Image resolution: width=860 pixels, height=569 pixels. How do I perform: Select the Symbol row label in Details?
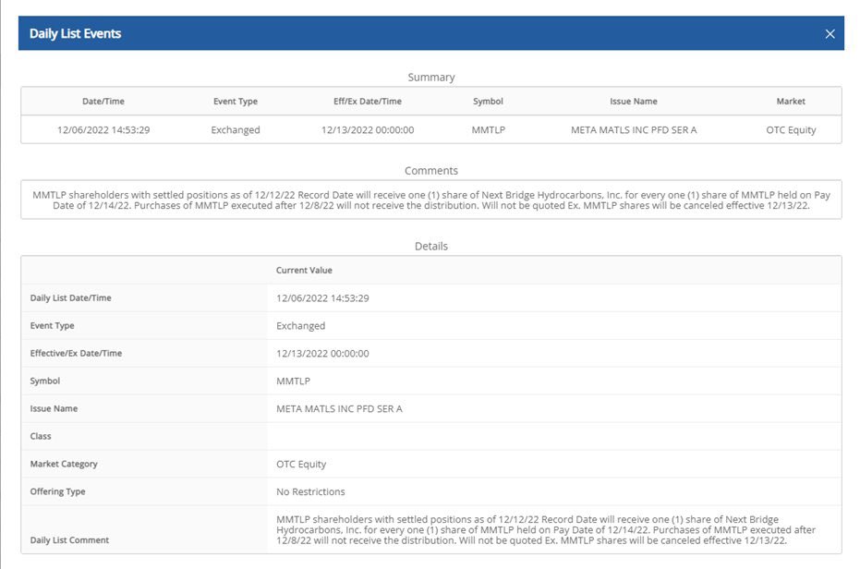coord(45,381)
